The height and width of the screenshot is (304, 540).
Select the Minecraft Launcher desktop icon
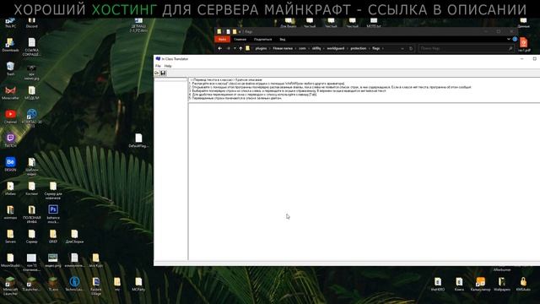pos(10,286)
